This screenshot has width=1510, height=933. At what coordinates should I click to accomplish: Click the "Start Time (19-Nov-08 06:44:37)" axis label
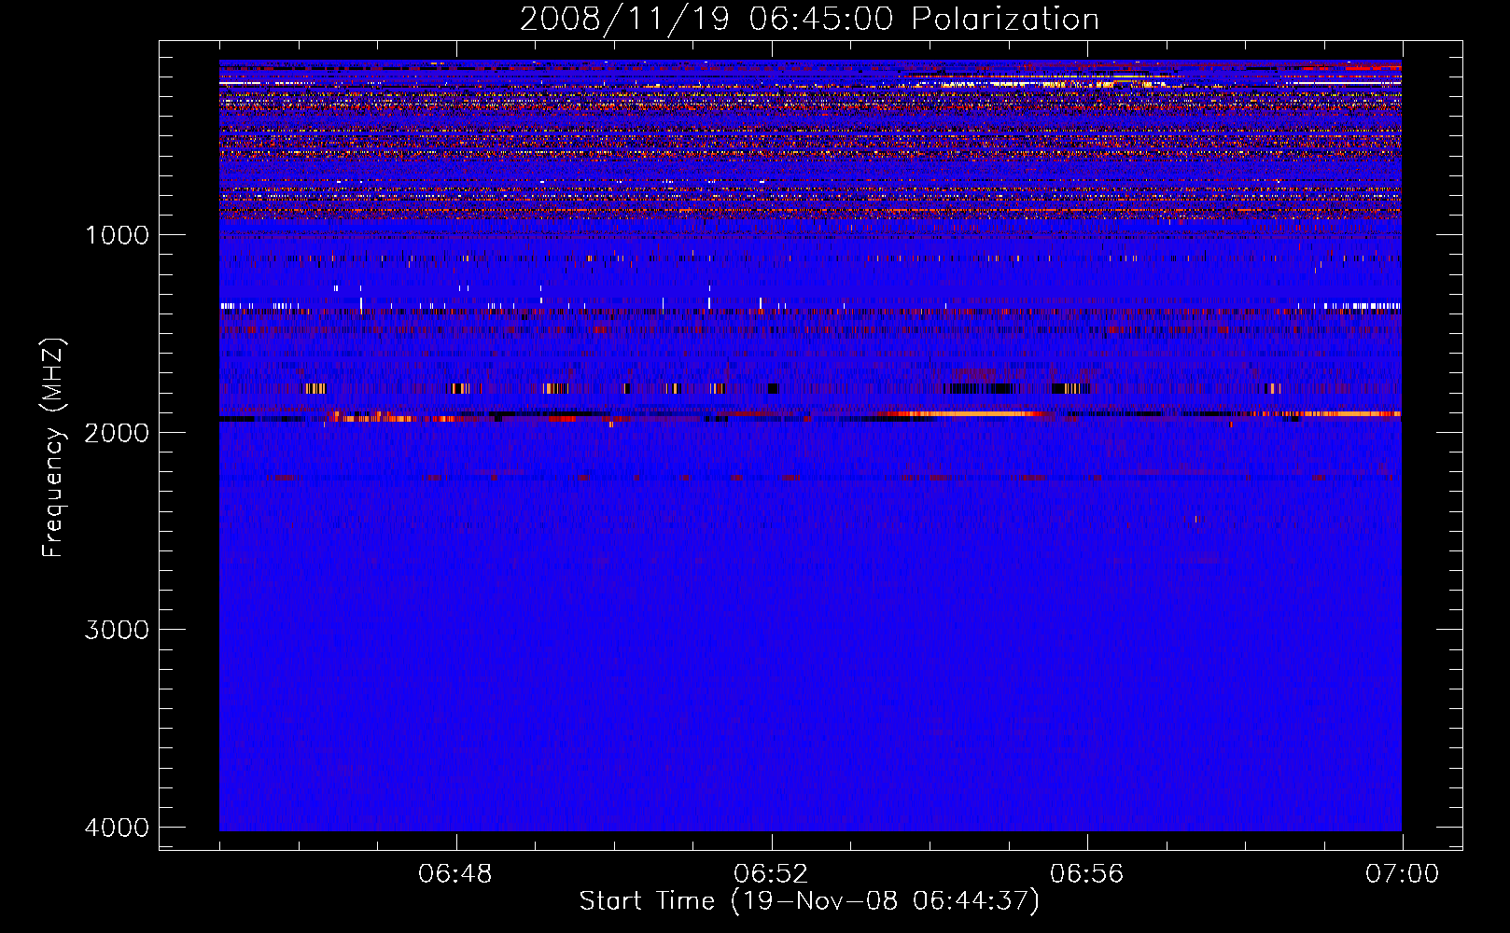[809, 901]
